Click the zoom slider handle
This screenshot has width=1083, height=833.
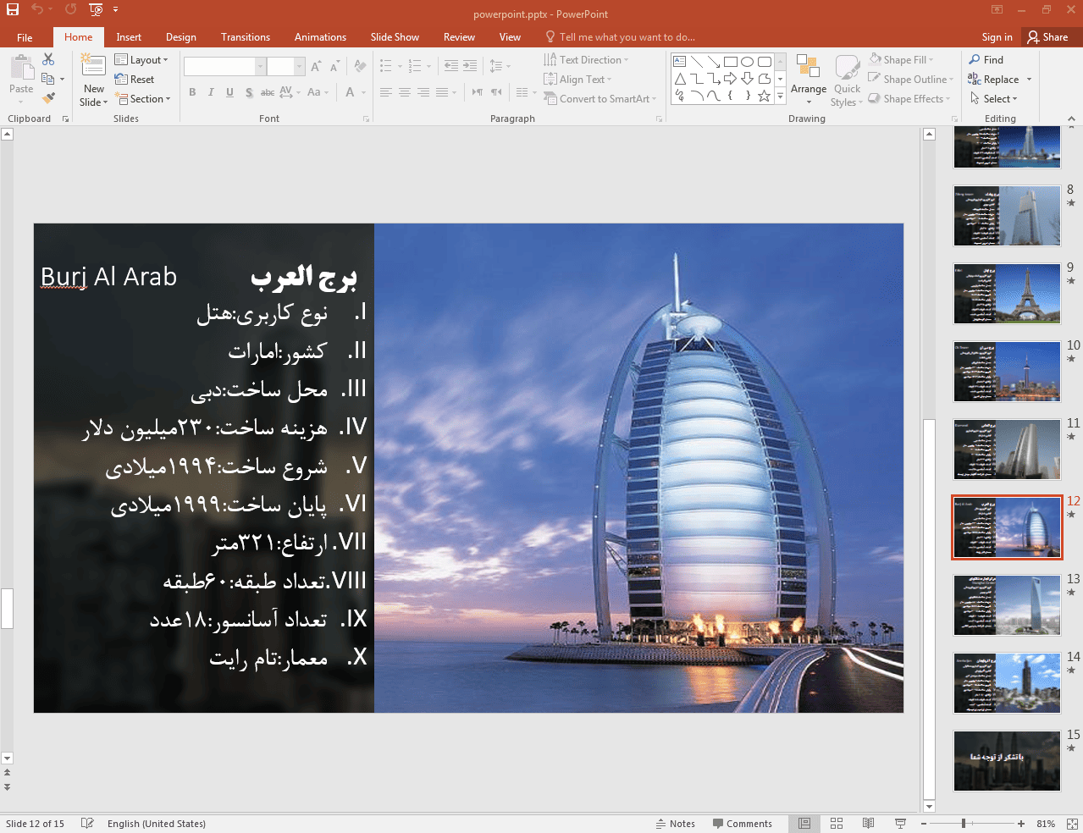(x=964, y=824)
